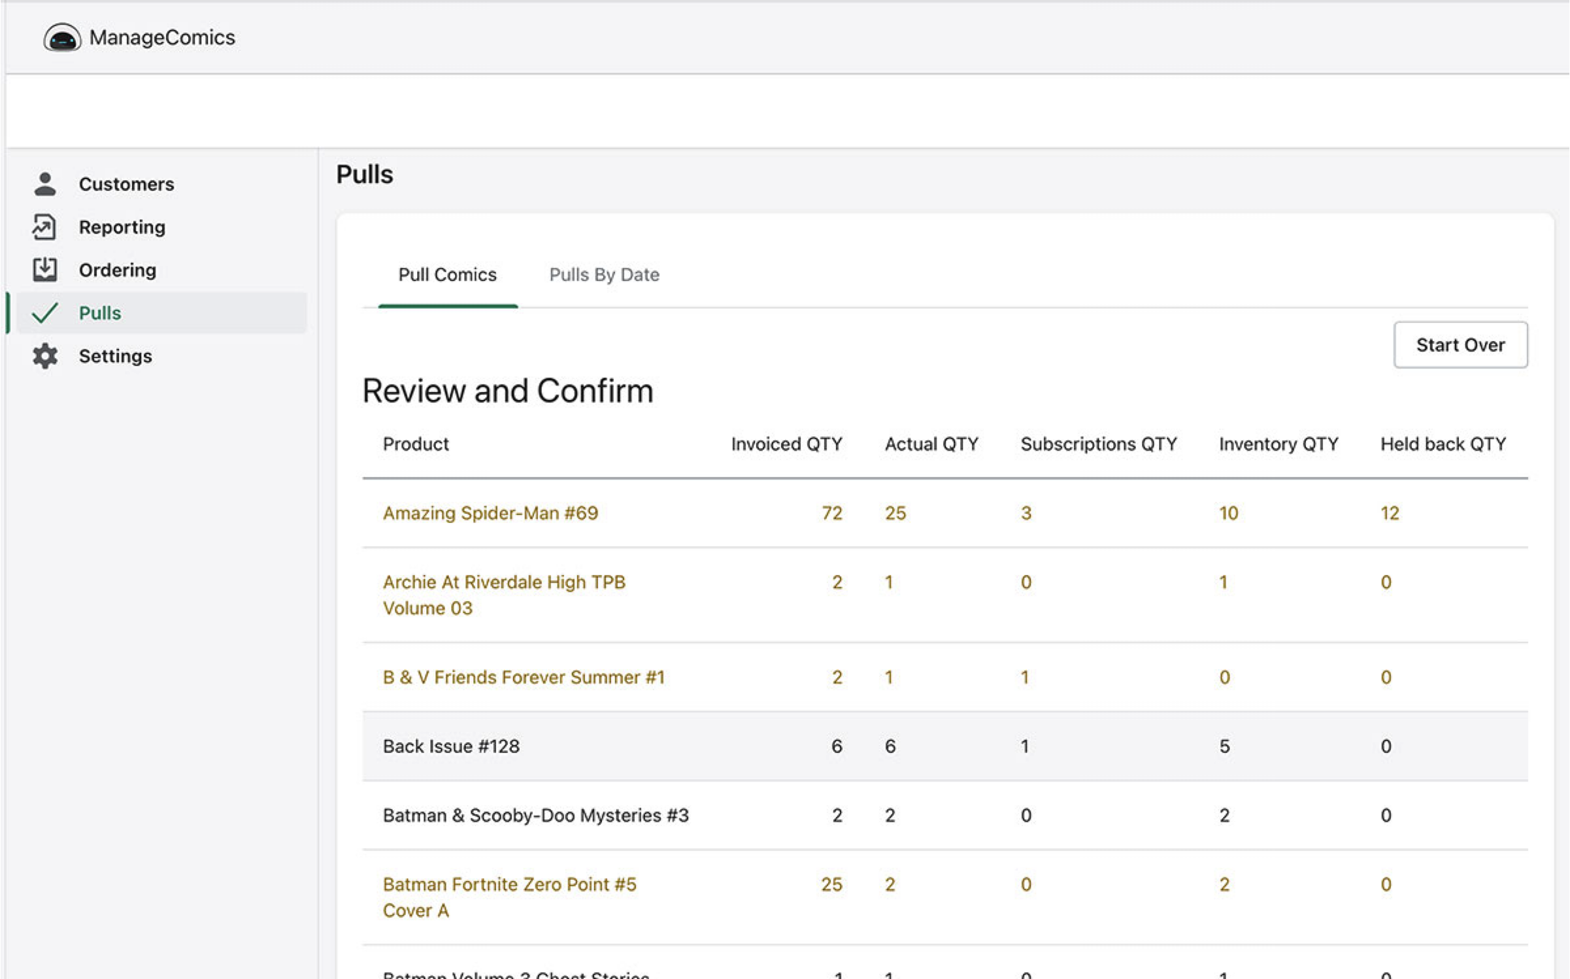Click the Pulls checkmark icon
The image size is (1570, 979).
point(45,313)
